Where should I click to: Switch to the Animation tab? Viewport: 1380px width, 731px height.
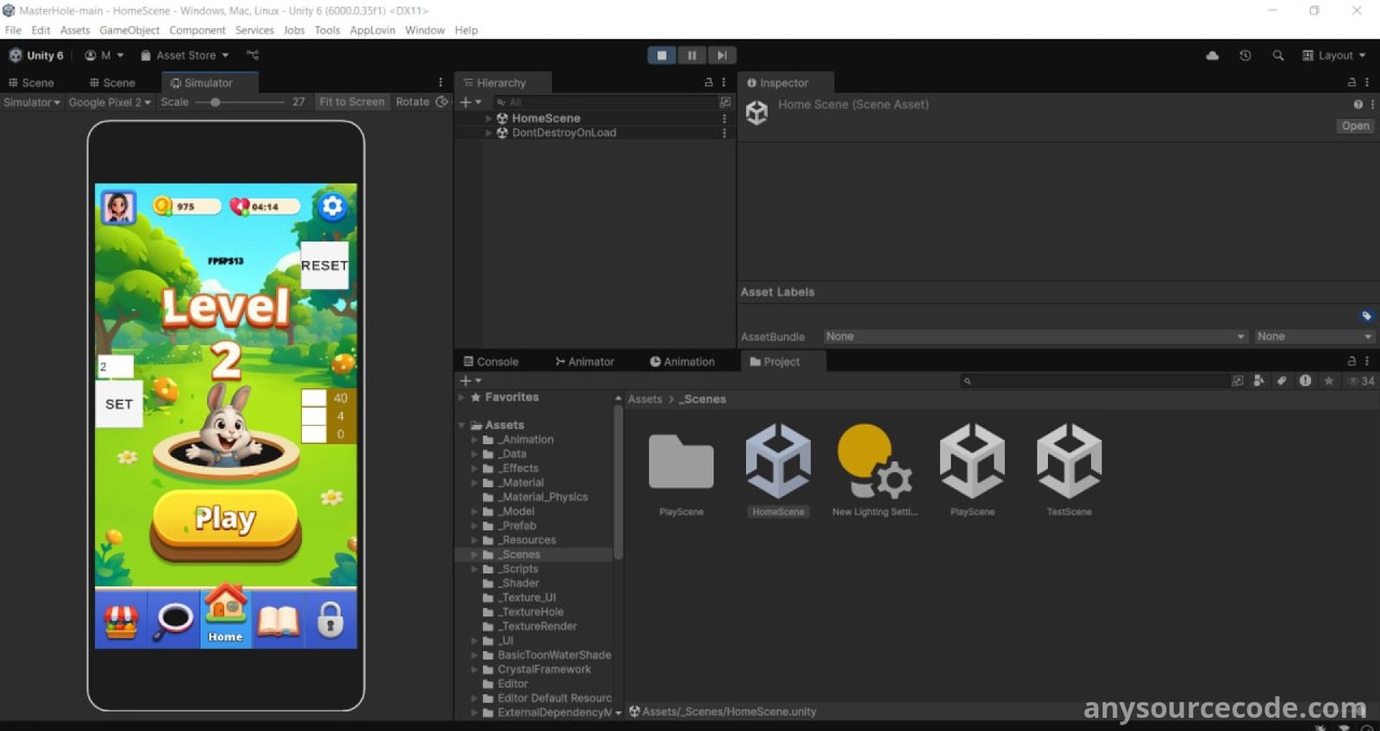click(x=682, y=362)
